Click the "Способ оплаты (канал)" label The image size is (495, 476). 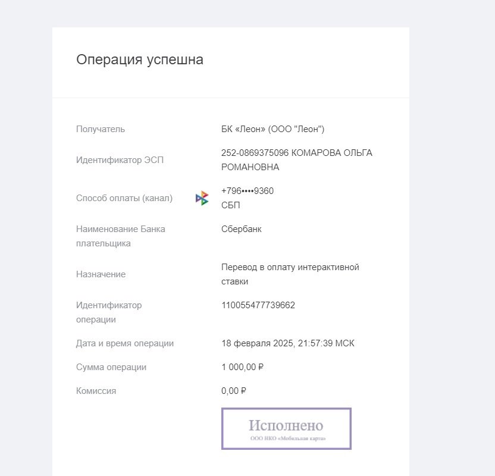(124, 198)
